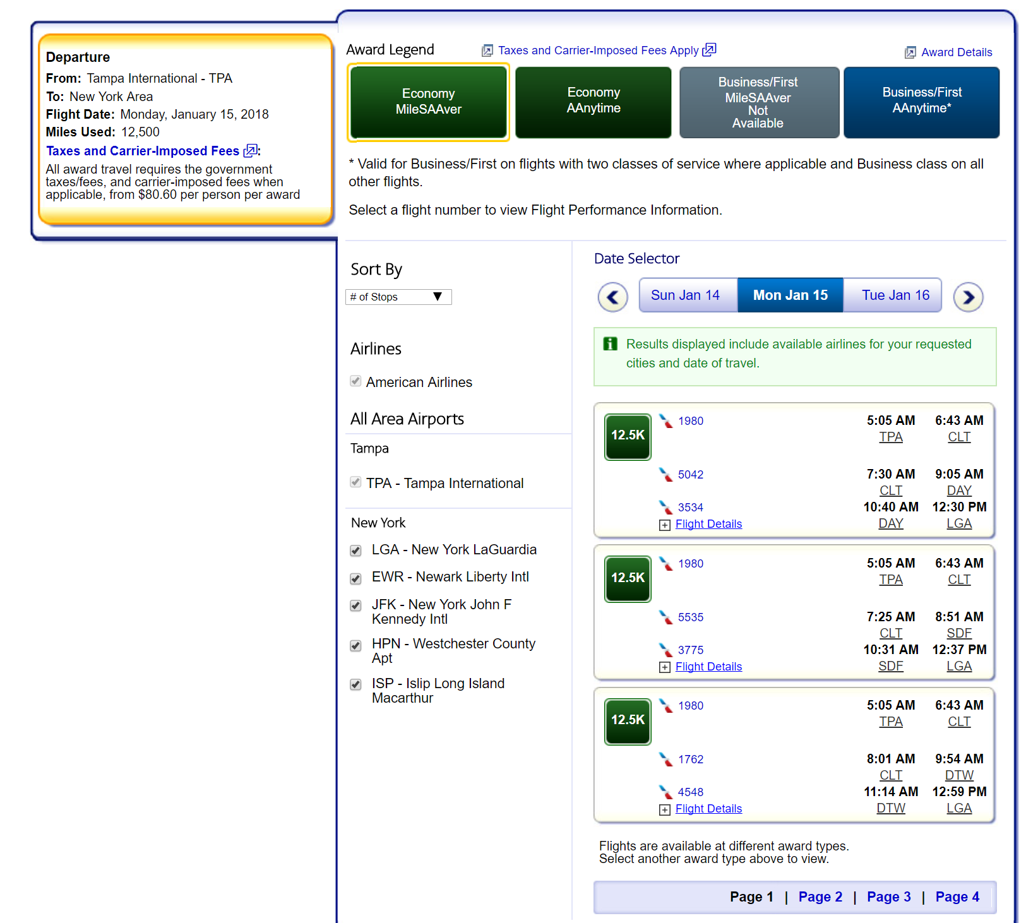The image size is (1026, 923).
Task: Select the Economy AAnytime award type
Action: (593, 102)
